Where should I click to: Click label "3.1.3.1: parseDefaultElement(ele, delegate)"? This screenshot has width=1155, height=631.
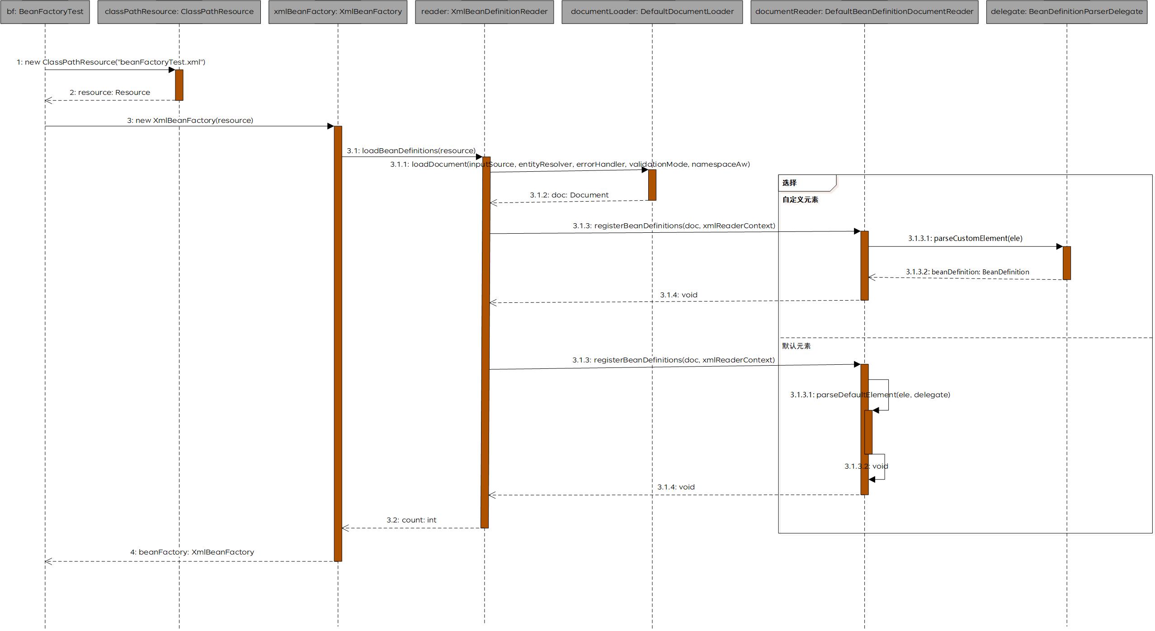(x=870, y=395)
